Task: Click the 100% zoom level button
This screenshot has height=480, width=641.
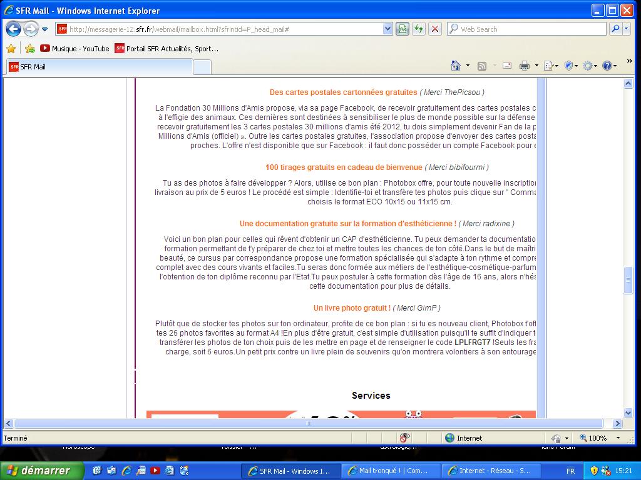Action: (593, 438)
